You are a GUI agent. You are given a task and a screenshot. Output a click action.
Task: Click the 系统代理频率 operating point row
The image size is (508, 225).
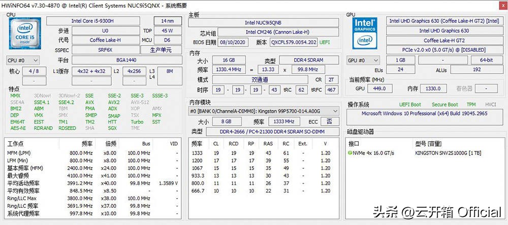92,214
